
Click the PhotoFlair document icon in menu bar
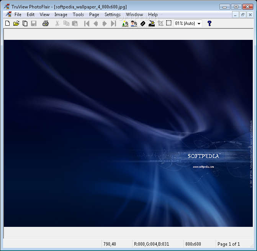pos(8,15)
